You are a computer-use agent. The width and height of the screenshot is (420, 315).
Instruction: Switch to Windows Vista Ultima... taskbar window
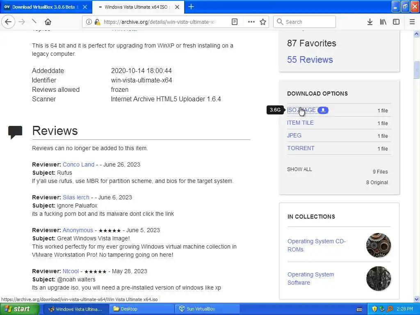click(x=76, y=309)
